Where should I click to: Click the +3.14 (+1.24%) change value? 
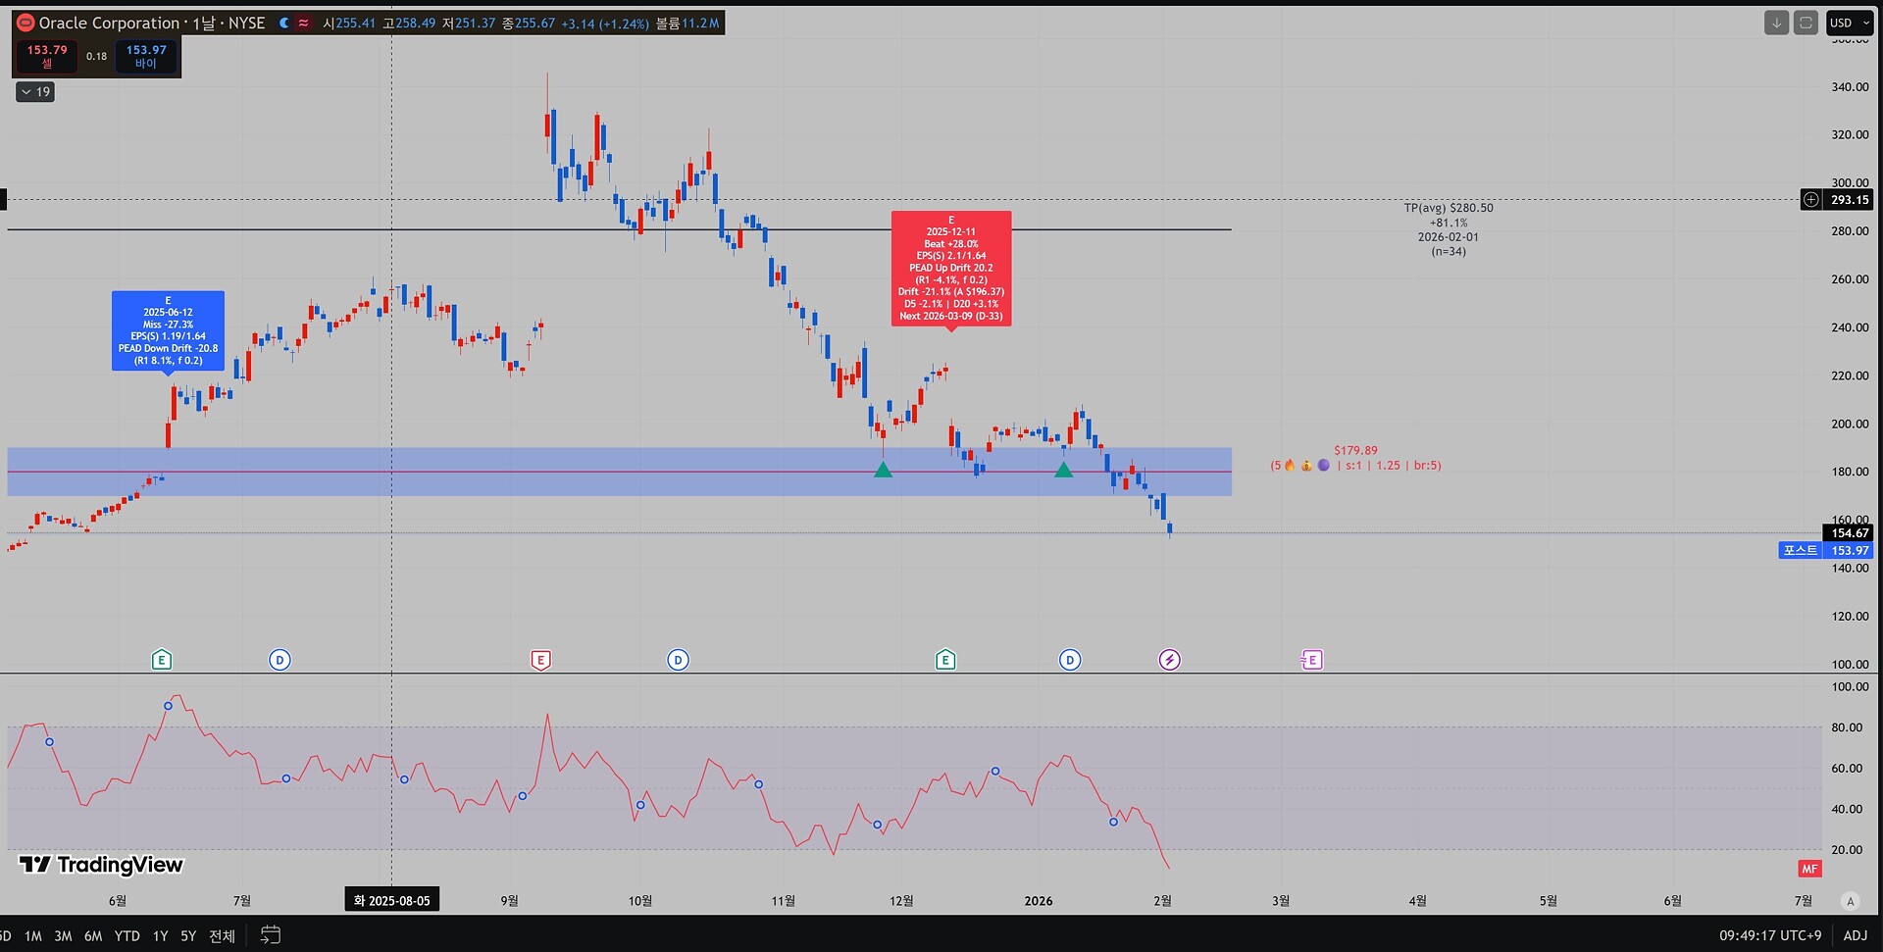(x=605, y=23)
